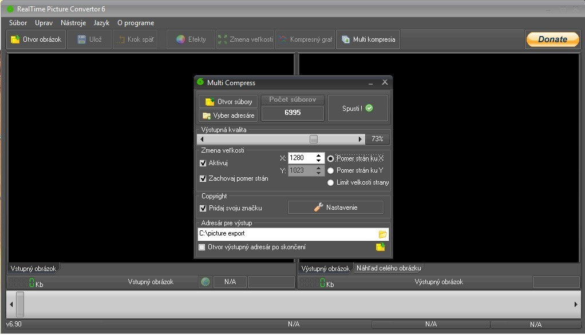Image resolution: width=585 pixels, height=335 pixels.
Task: Click the bottom scrollbar right arrow
Action: [x=576, y=305]
